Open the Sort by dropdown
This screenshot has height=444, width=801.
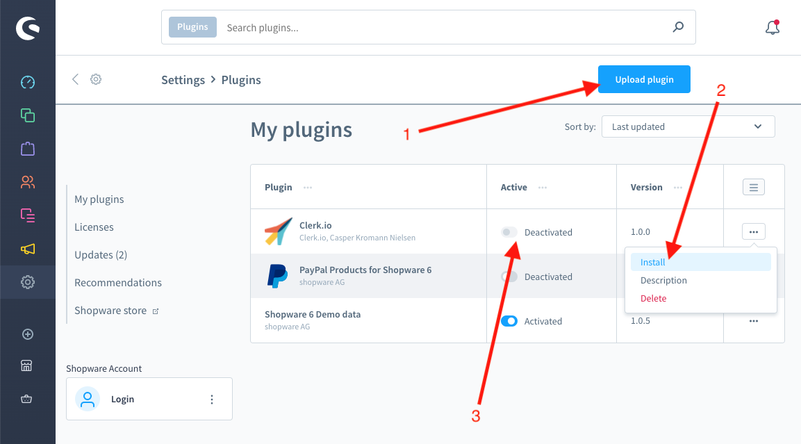pos(688,126)
